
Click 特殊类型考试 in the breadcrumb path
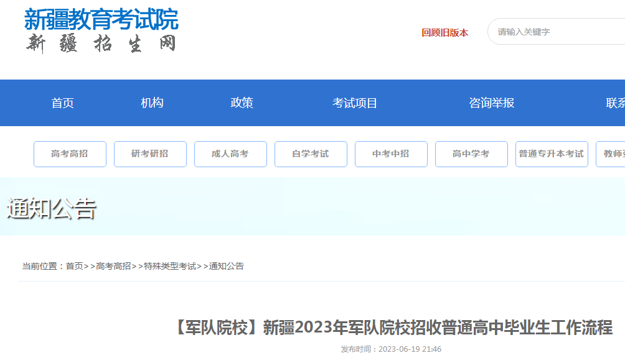coord(170,266)
